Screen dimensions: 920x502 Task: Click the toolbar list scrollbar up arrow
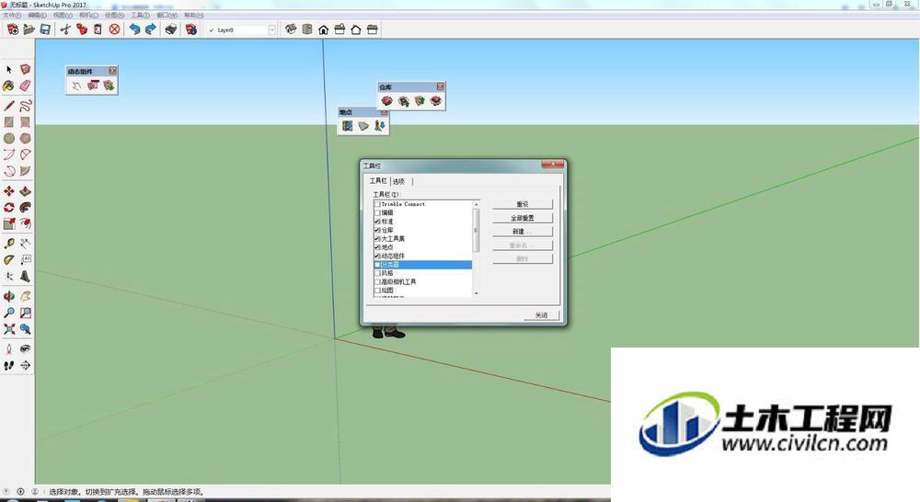coord(476,203)
